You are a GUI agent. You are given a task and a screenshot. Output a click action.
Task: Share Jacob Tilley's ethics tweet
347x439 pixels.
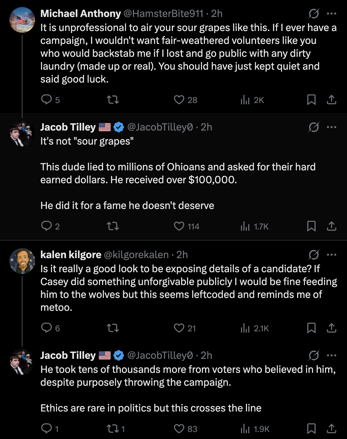[332, 428]
